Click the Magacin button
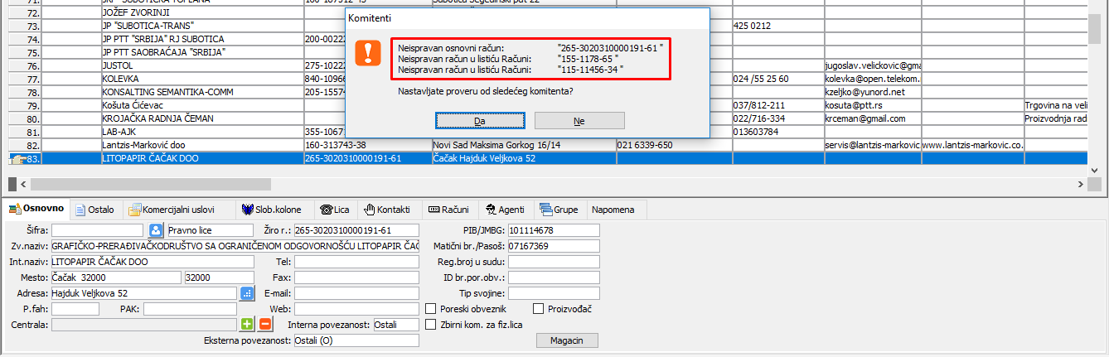Image resolution: width=1109 pixels, height=357 pixels. point(567,340)
